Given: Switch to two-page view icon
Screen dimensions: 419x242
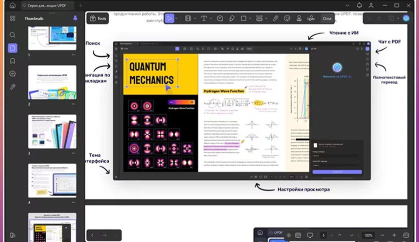Looking at the screenshot, I should (298, 235).
